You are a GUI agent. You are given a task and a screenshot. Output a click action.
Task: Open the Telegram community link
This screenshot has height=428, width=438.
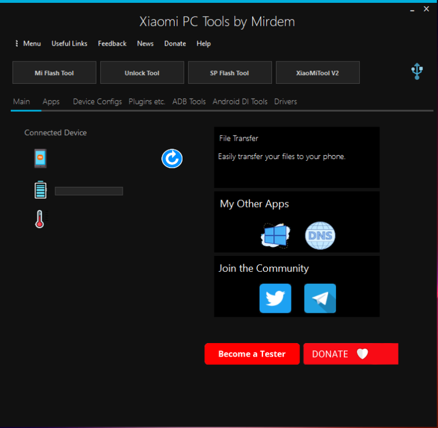point(320,298)
